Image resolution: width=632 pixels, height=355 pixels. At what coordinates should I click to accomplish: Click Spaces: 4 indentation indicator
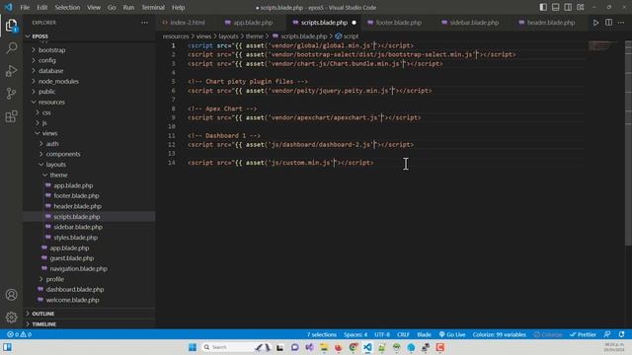[355, 334]
